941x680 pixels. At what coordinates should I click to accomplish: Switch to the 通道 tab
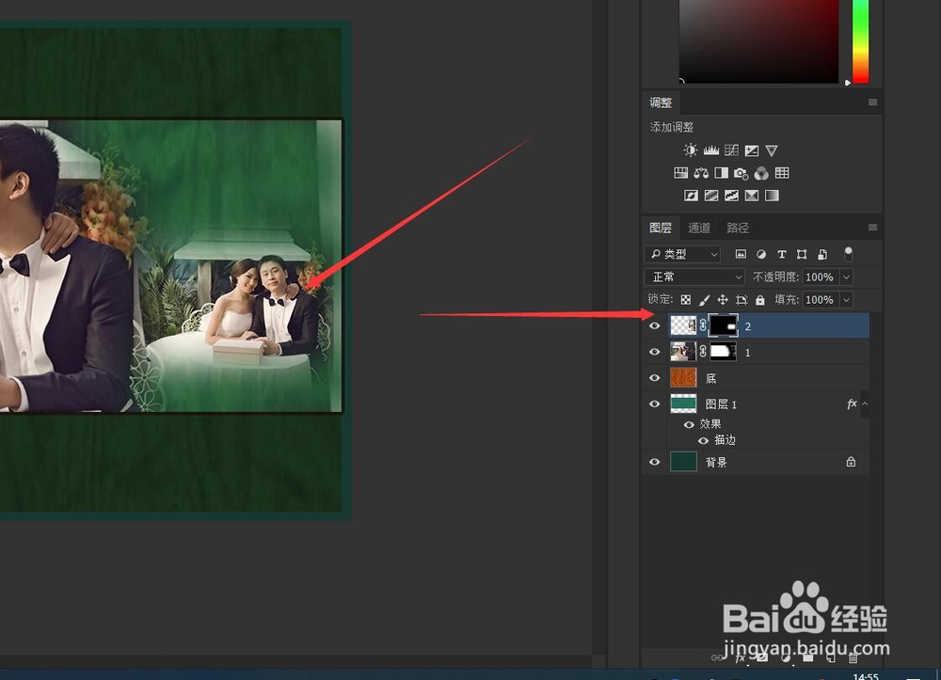point(699,228)
